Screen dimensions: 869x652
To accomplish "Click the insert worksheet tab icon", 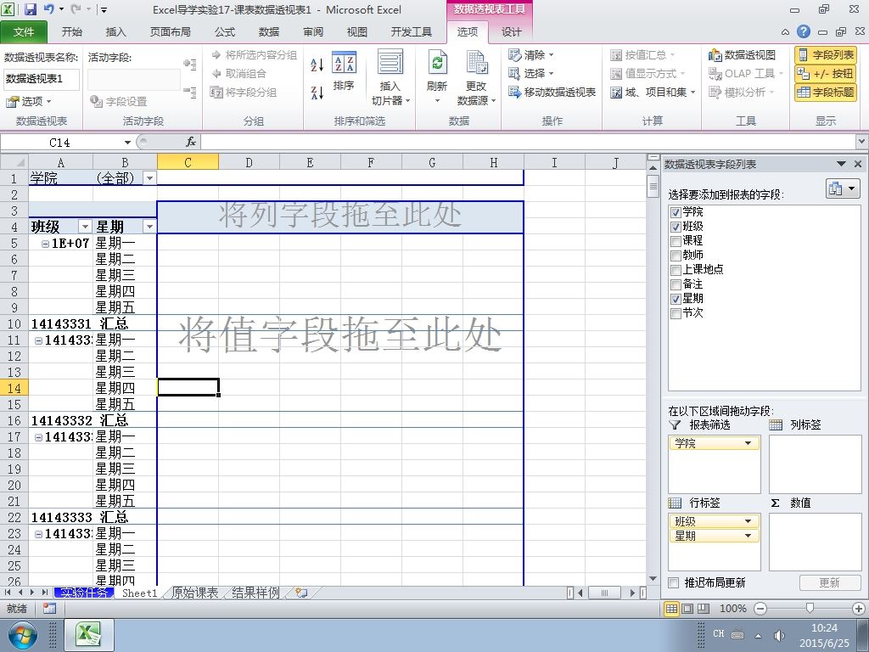I will pyautogui.click(x=301, y=593).
